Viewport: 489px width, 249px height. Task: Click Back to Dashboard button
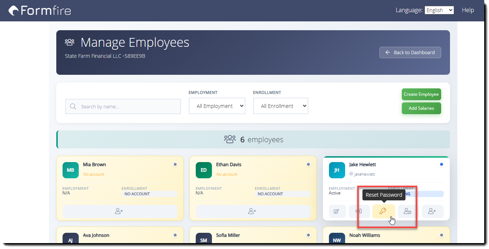(410, 52)
